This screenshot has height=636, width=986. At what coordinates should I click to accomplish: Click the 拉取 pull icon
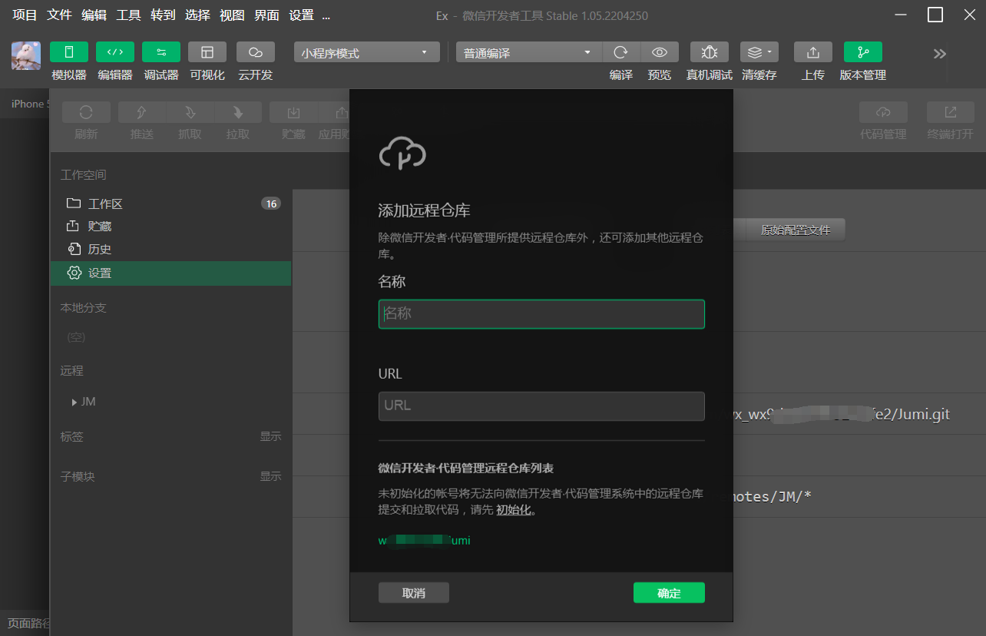tap(238, 112)
